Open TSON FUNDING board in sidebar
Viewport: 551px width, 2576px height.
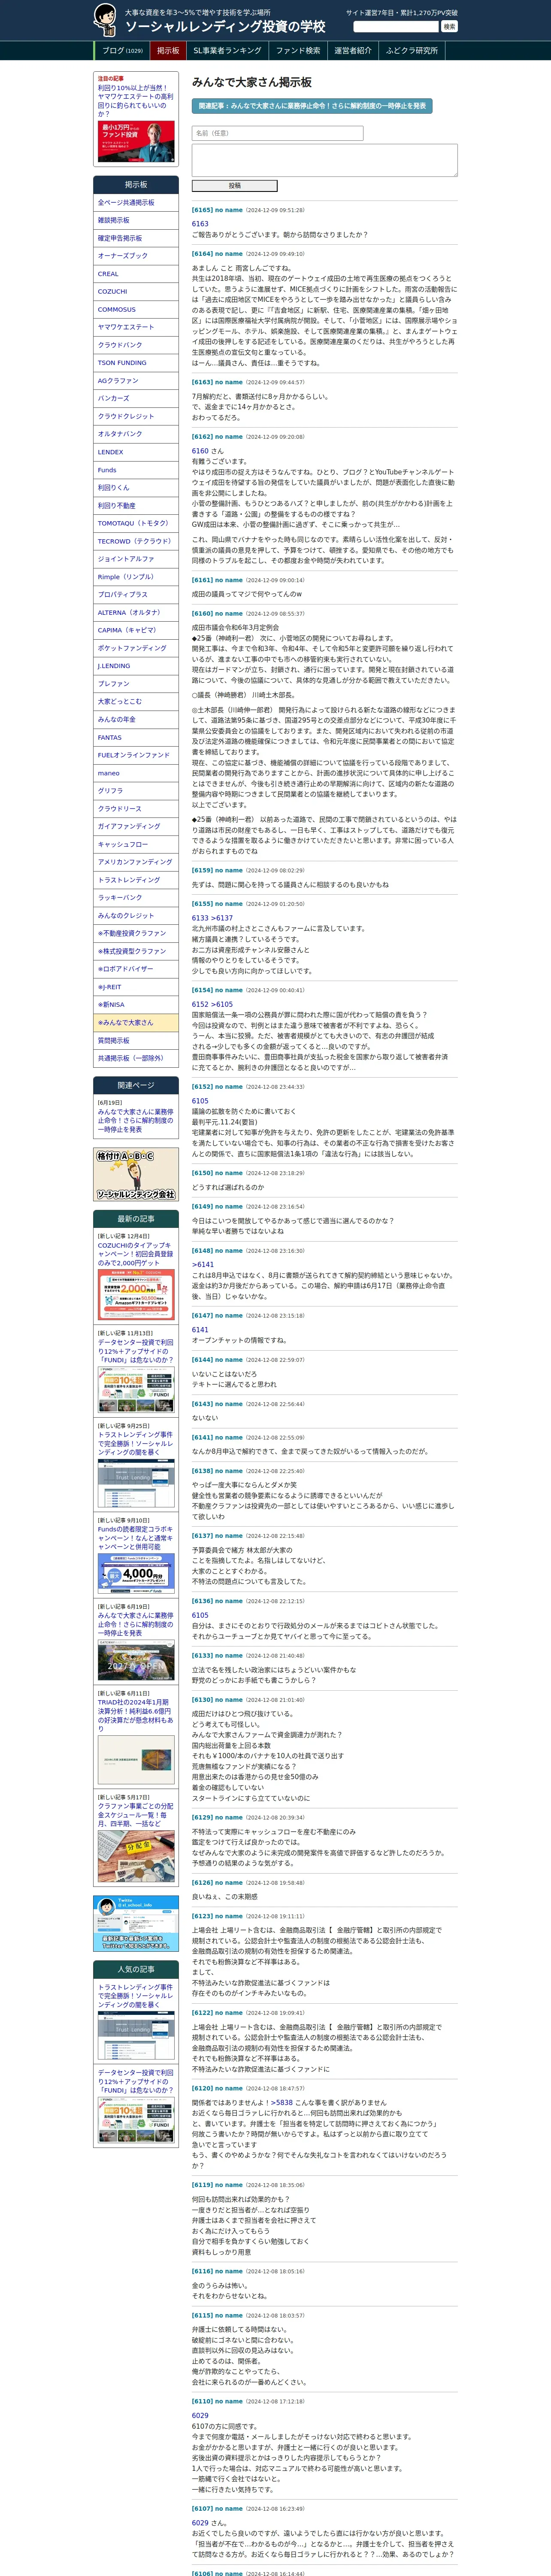[x=136, y=363]
